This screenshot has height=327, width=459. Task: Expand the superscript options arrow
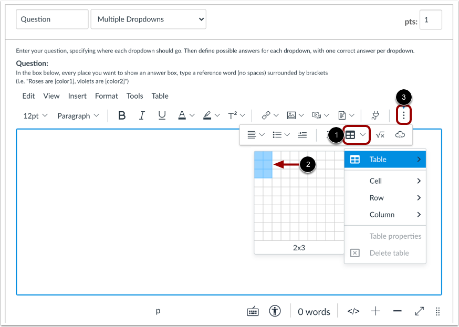tap(243, 116)
